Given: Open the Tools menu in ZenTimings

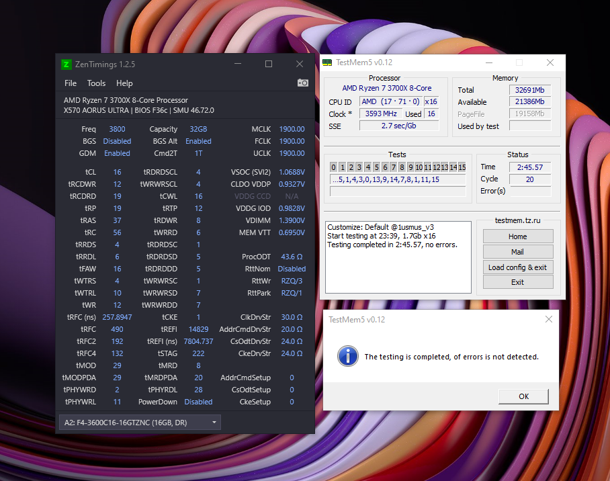Looking at the screenshot, I should point(96,83).
